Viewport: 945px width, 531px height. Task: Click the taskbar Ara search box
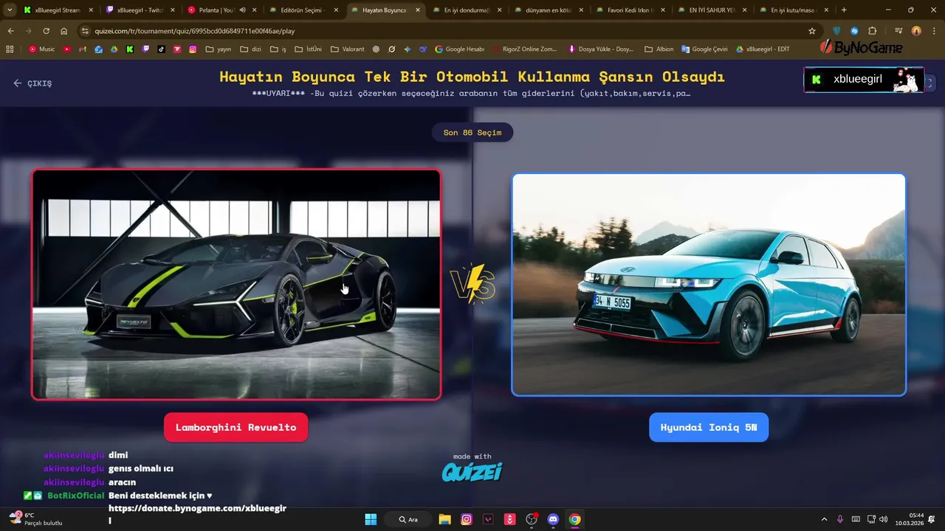pos(408,519)
